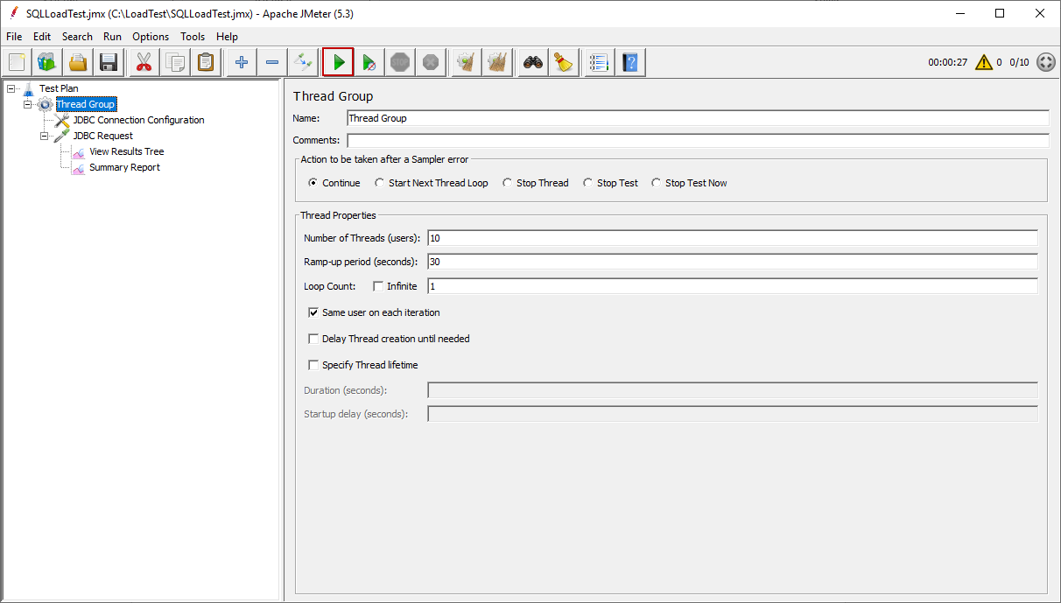This screenshot has height=603, width=1061.
Task: Click the Search binoculars icon
Action: click(x=533, y=62)
